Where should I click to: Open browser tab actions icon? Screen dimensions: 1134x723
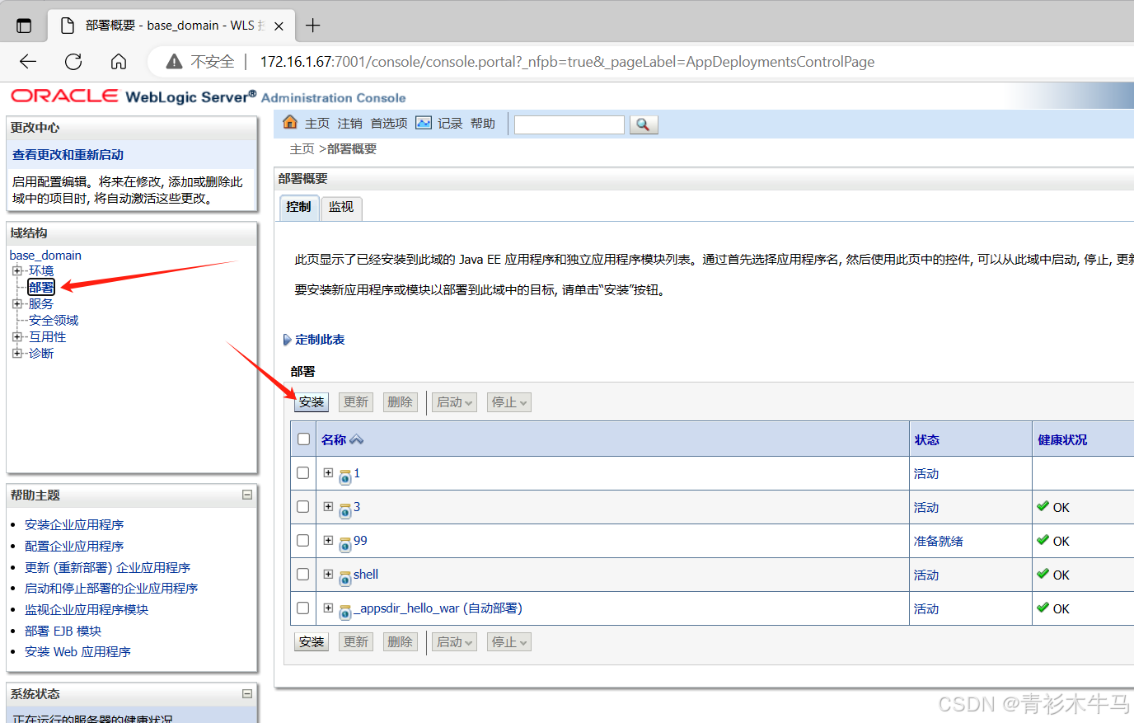pos(24,26)
